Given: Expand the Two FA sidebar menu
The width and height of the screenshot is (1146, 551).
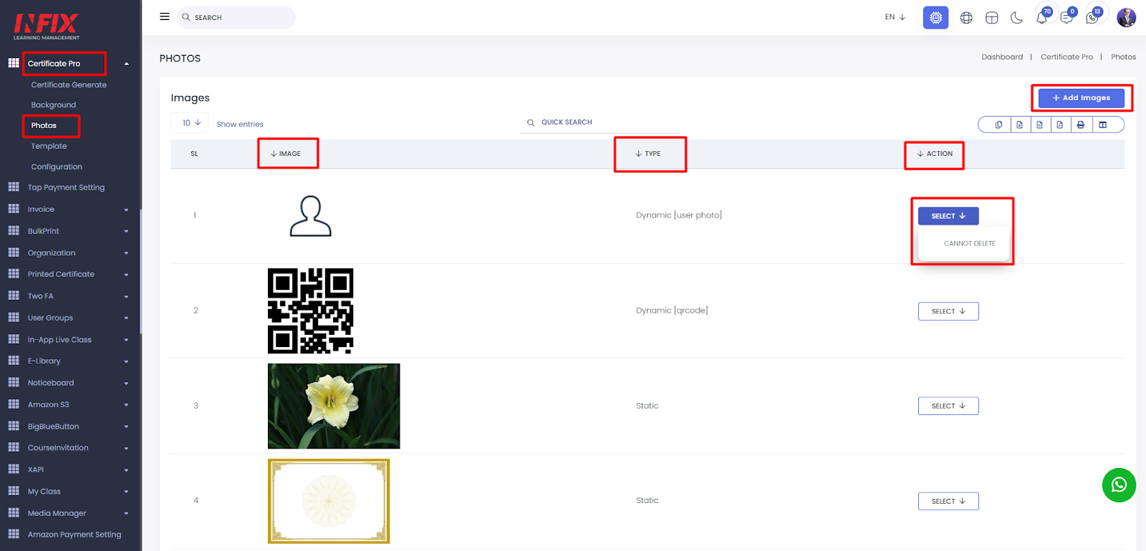Looking at the screenshot, I should [x=126, y=296].
